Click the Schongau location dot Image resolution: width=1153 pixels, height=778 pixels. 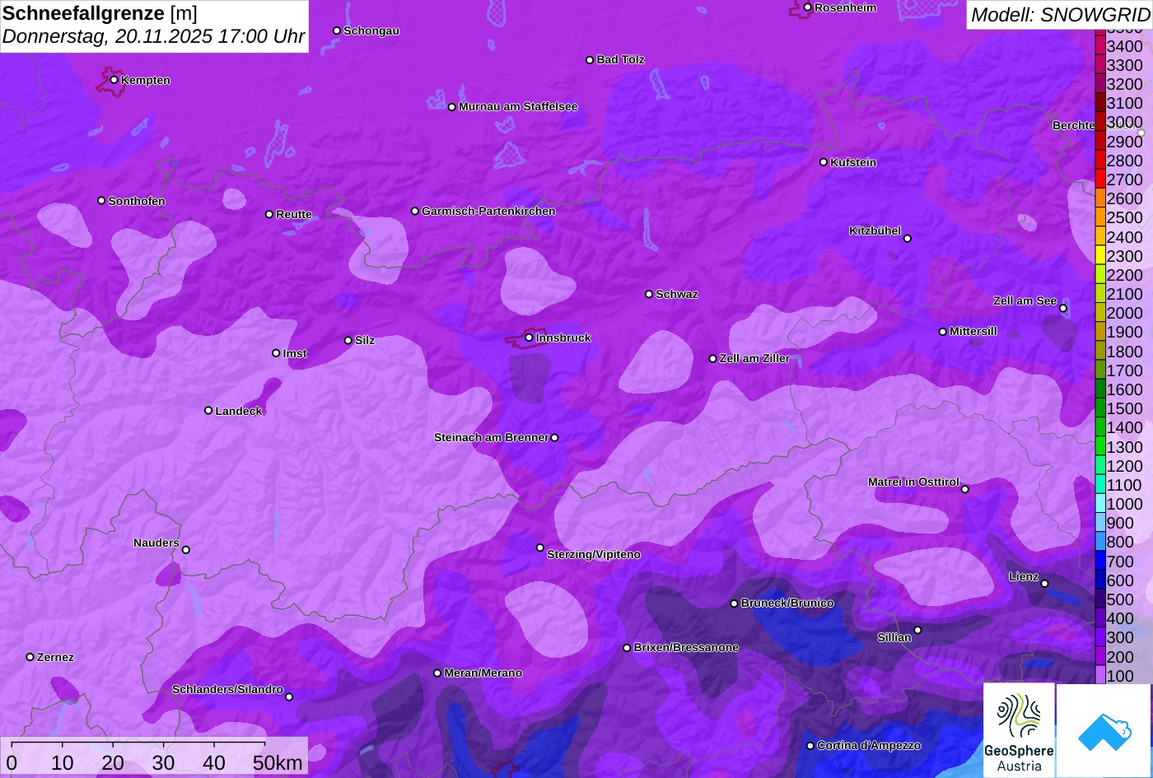[x=336, y=30]
